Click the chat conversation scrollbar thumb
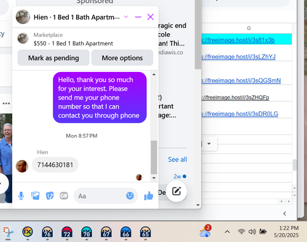The height and width of the screenshot is (242, 307). point(154,157)
